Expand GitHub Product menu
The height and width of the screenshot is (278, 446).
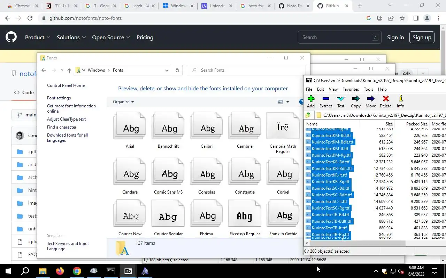tap(38, 37)
